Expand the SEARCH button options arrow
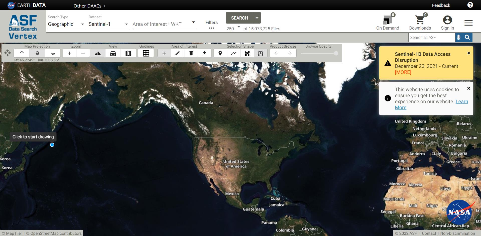Image resolution: width=481 pixels, height=236 pixels. (257, 18)
